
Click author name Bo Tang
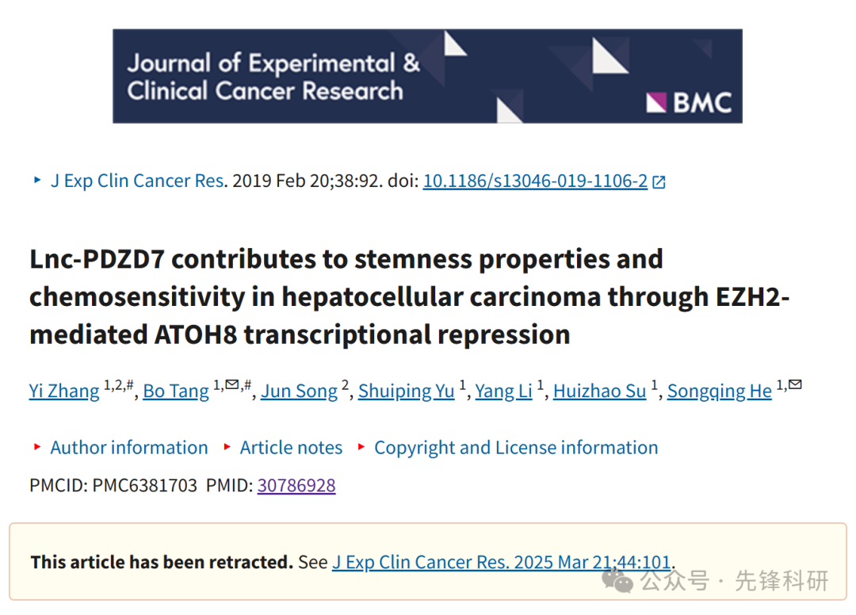click(x=176, y=391)
